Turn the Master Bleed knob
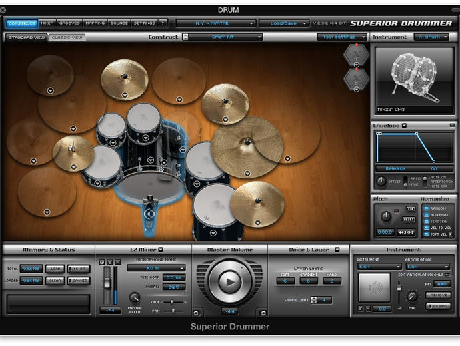This screenshot has height=346, width=460. (x=135, y=297)
